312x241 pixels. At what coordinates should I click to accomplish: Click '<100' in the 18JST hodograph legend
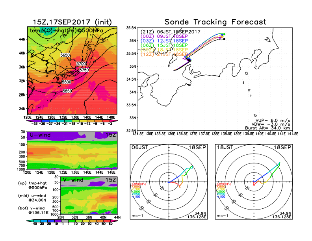[x=221, y=197]
